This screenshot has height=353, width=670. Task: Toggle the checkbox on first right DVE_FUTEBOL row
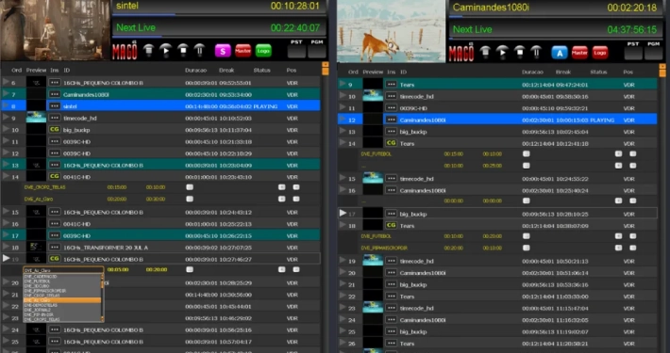click(x=527, y=153)
